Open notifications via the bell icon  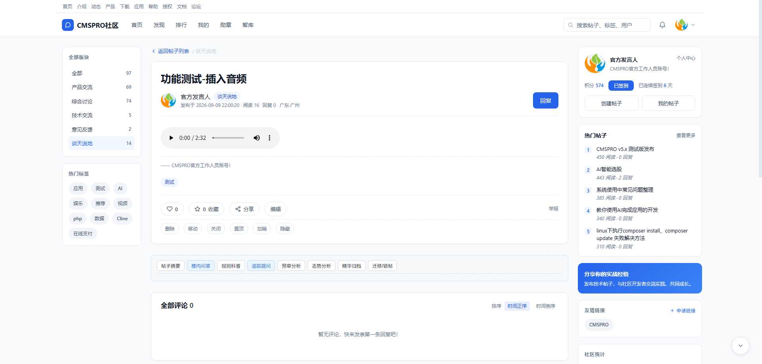(x=662, y=25)
